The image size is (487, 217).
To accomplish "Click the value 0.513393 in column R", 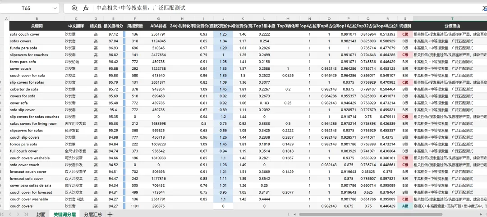I will point(388,34).
